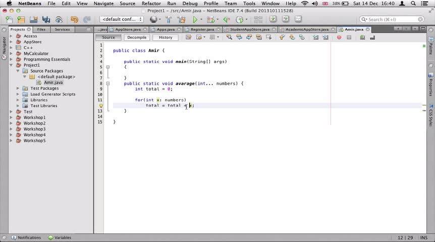Collapse the avarage method code fold

tap(108, 83)
